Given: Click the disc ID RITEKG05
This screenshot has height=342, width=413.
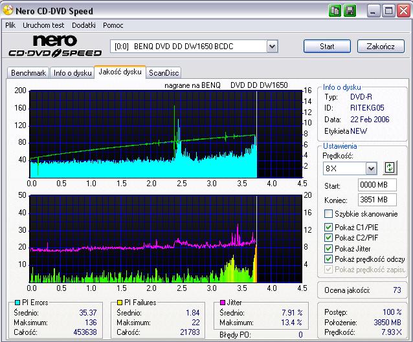Looking at the screenshot, I should click(367, 108).
